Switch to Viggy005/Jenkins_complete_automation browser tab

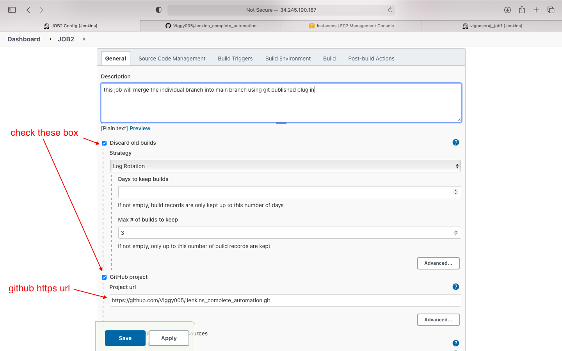[x=211, y=26]
